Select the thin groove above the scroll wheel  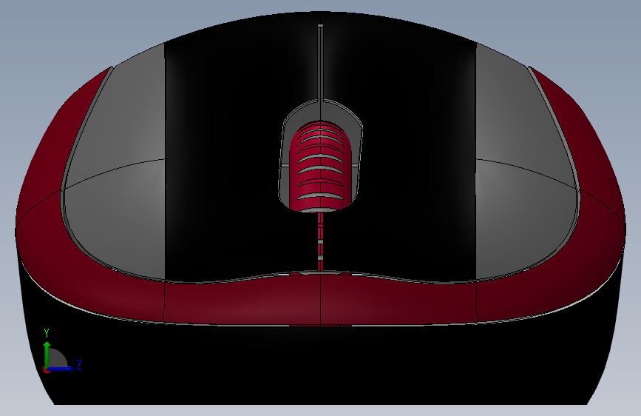(x=320, y=61)
